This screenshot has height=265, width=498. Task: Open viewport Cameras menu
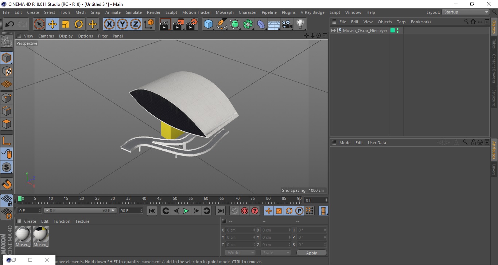46,36
